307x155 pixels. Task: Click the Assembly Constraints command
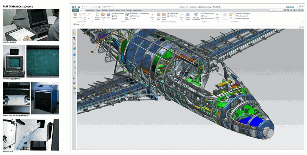click(242, 13)
